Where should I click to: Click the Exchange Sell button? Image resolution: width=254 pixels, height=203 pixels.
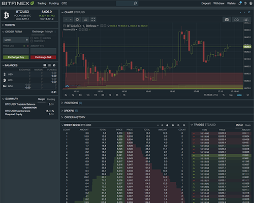[x=43, y=57]
